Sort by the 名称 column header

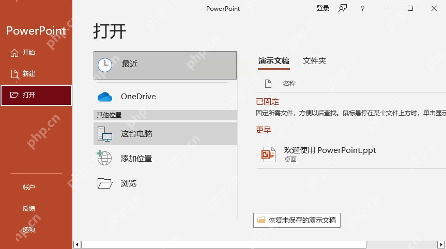[289, 84]
